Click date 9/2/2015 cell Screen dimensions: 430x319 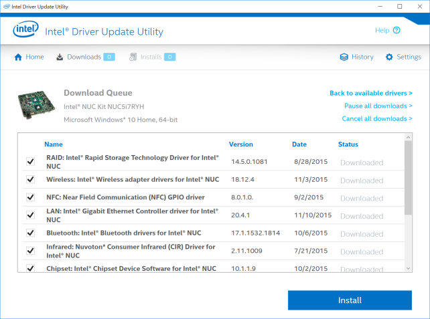(x=309, y=197)
